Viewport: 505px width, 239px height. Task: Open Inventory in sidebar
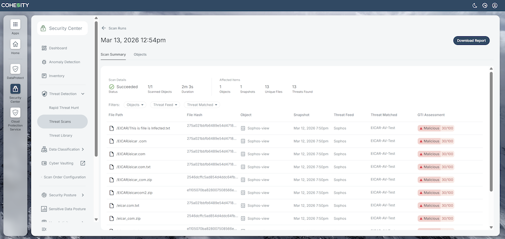click(57, 76)
